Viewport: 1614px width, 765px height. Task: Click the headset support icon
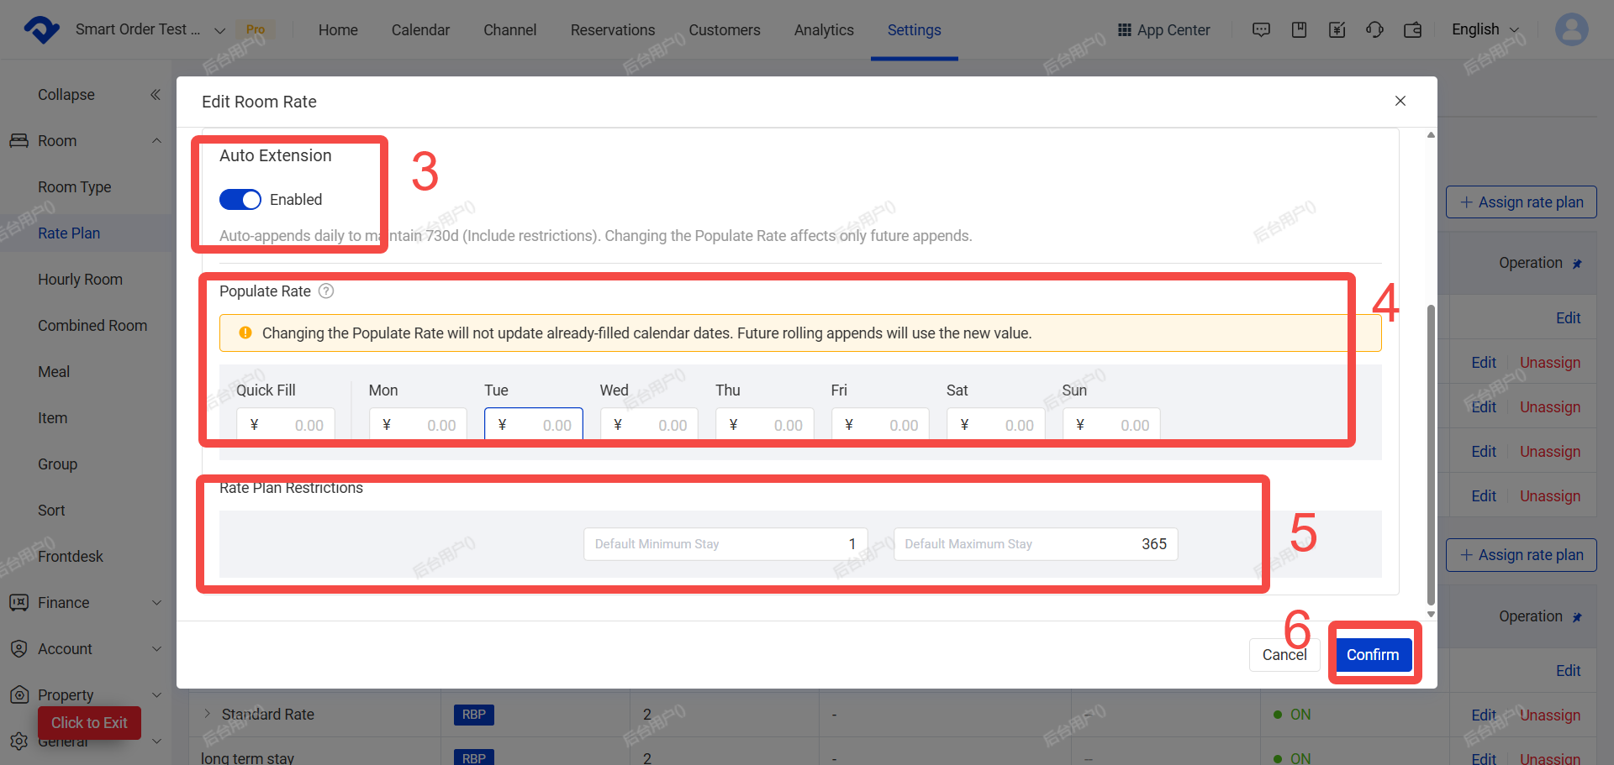pos(1374,30)
